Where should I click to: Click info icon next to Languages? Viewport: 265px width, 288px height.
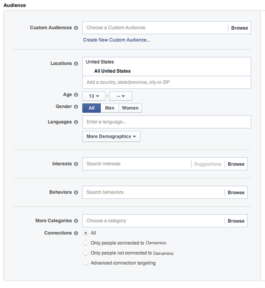point(76,122)
